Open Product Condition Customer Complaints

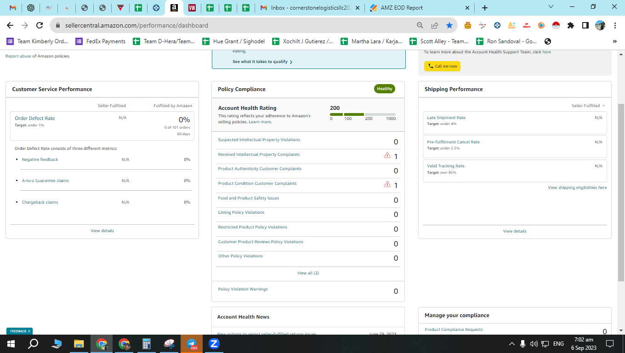(x=257, y=183)
